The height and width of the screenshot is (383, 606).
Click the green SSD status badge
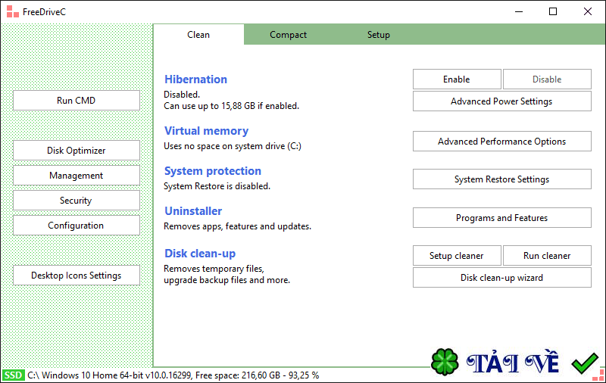click(x=14, y=375)
